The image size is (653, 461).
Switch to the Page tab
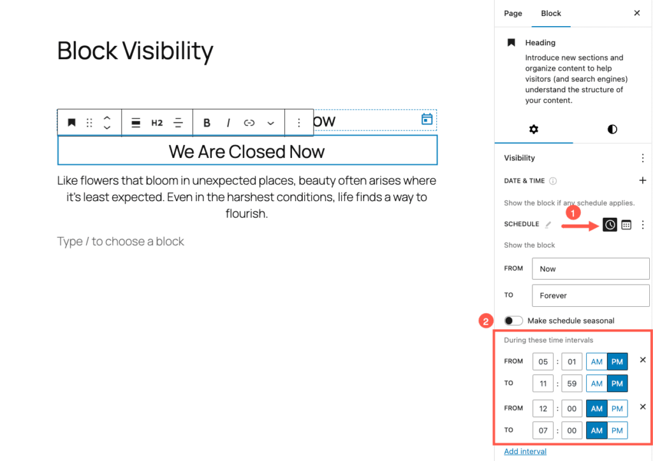tap(513, 13)
